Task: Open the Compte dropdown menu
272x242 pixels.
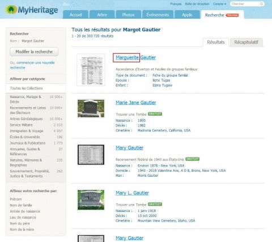Action: [219, 4]
